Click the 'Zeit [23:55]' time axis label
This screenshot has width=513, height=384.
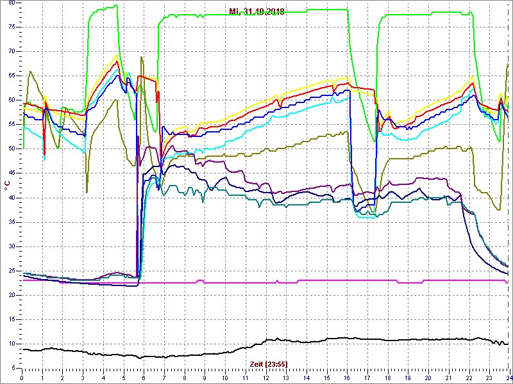coord(269,364)
